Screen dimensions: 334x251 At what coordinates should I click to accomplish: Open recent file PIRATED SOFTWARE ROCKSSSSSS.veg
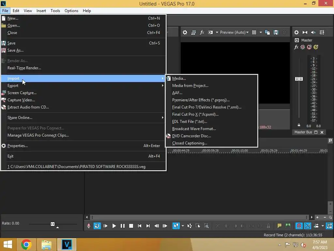(x=83, y=167)
